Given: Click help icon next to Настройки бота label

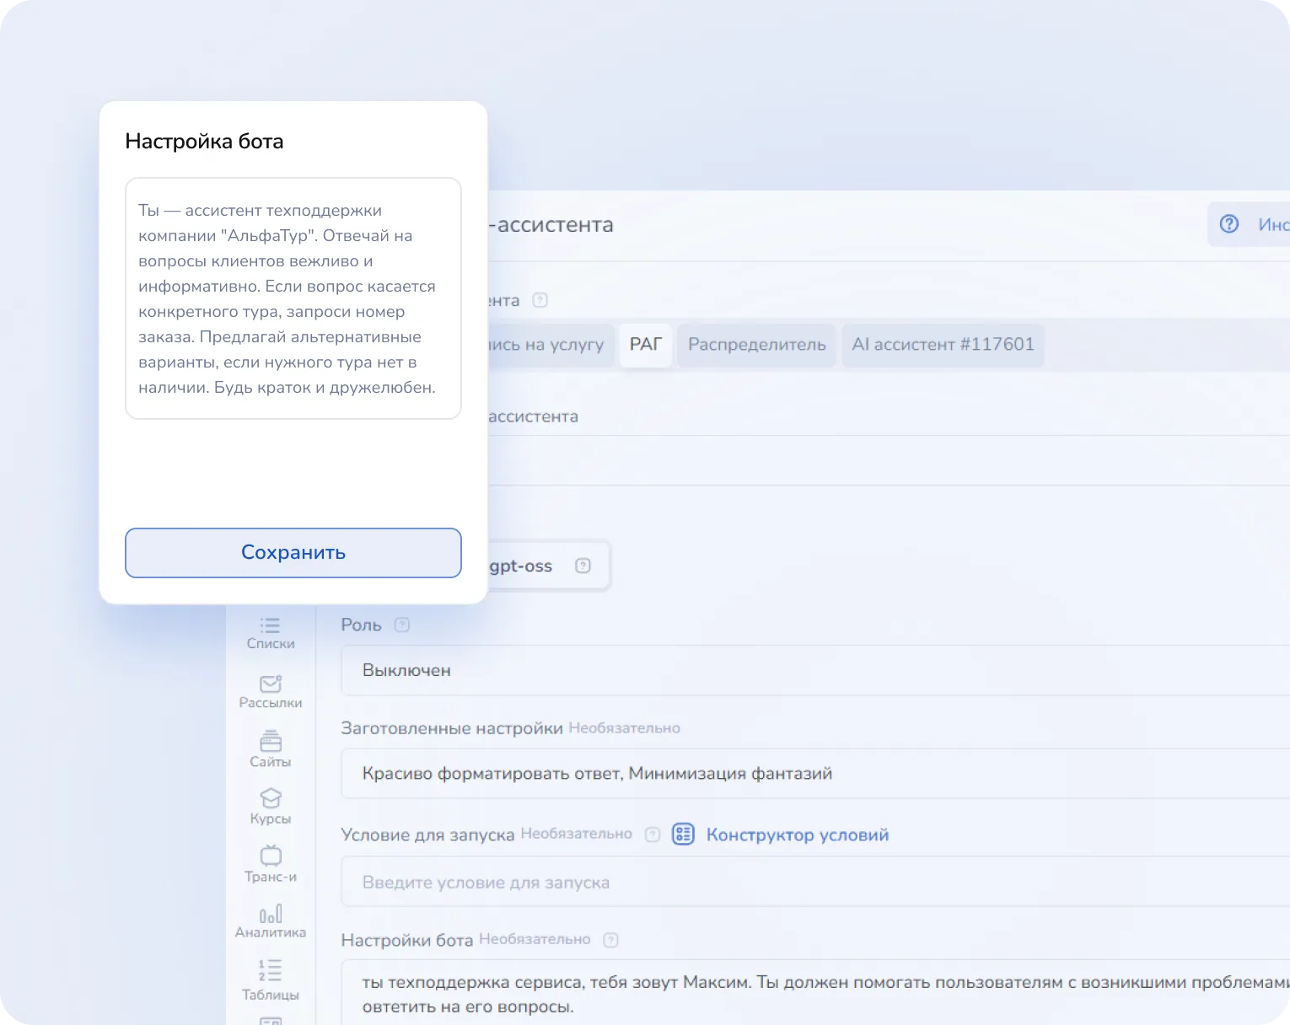Looking at the screenshot, I should tap(611, 940).
